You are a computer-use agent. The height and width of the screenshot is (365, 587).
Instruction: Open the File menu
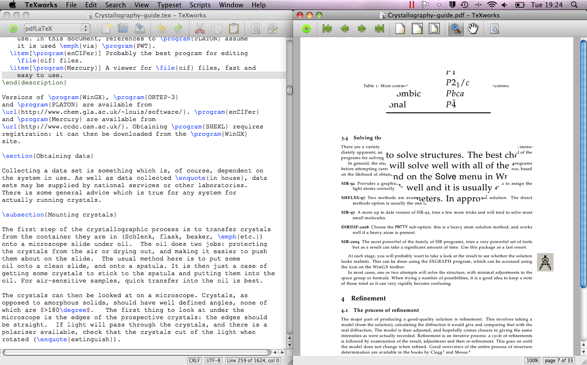[x=71, y=5]
